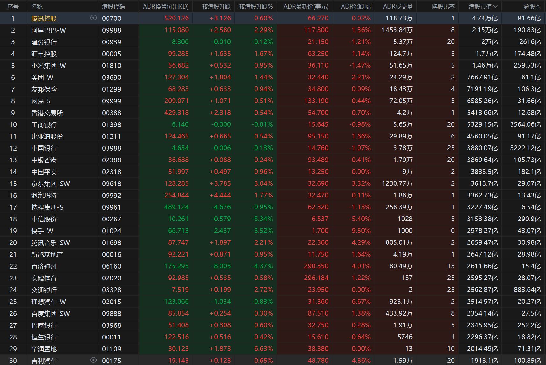Sort by ADR最新价(美元) column header
The height and width of the screenshot is (365, 546).
(x=306, y=6)
